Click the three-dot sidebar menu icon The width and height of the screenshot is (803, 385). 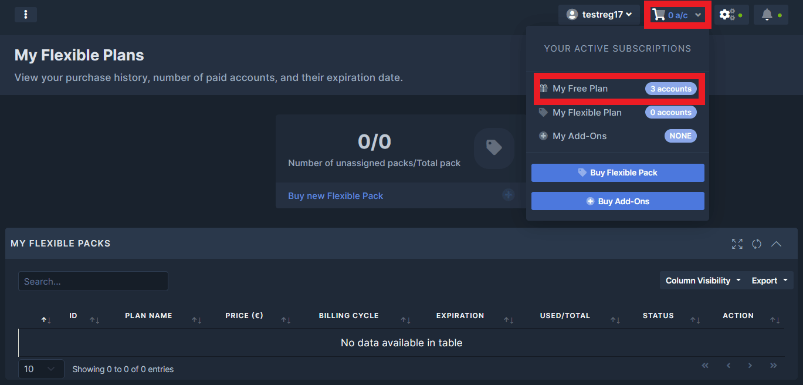(x=26, y=15)
